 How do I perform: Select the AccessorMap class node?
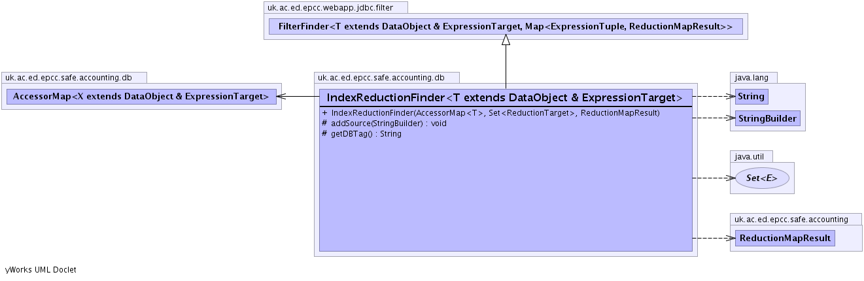point(141,97)
